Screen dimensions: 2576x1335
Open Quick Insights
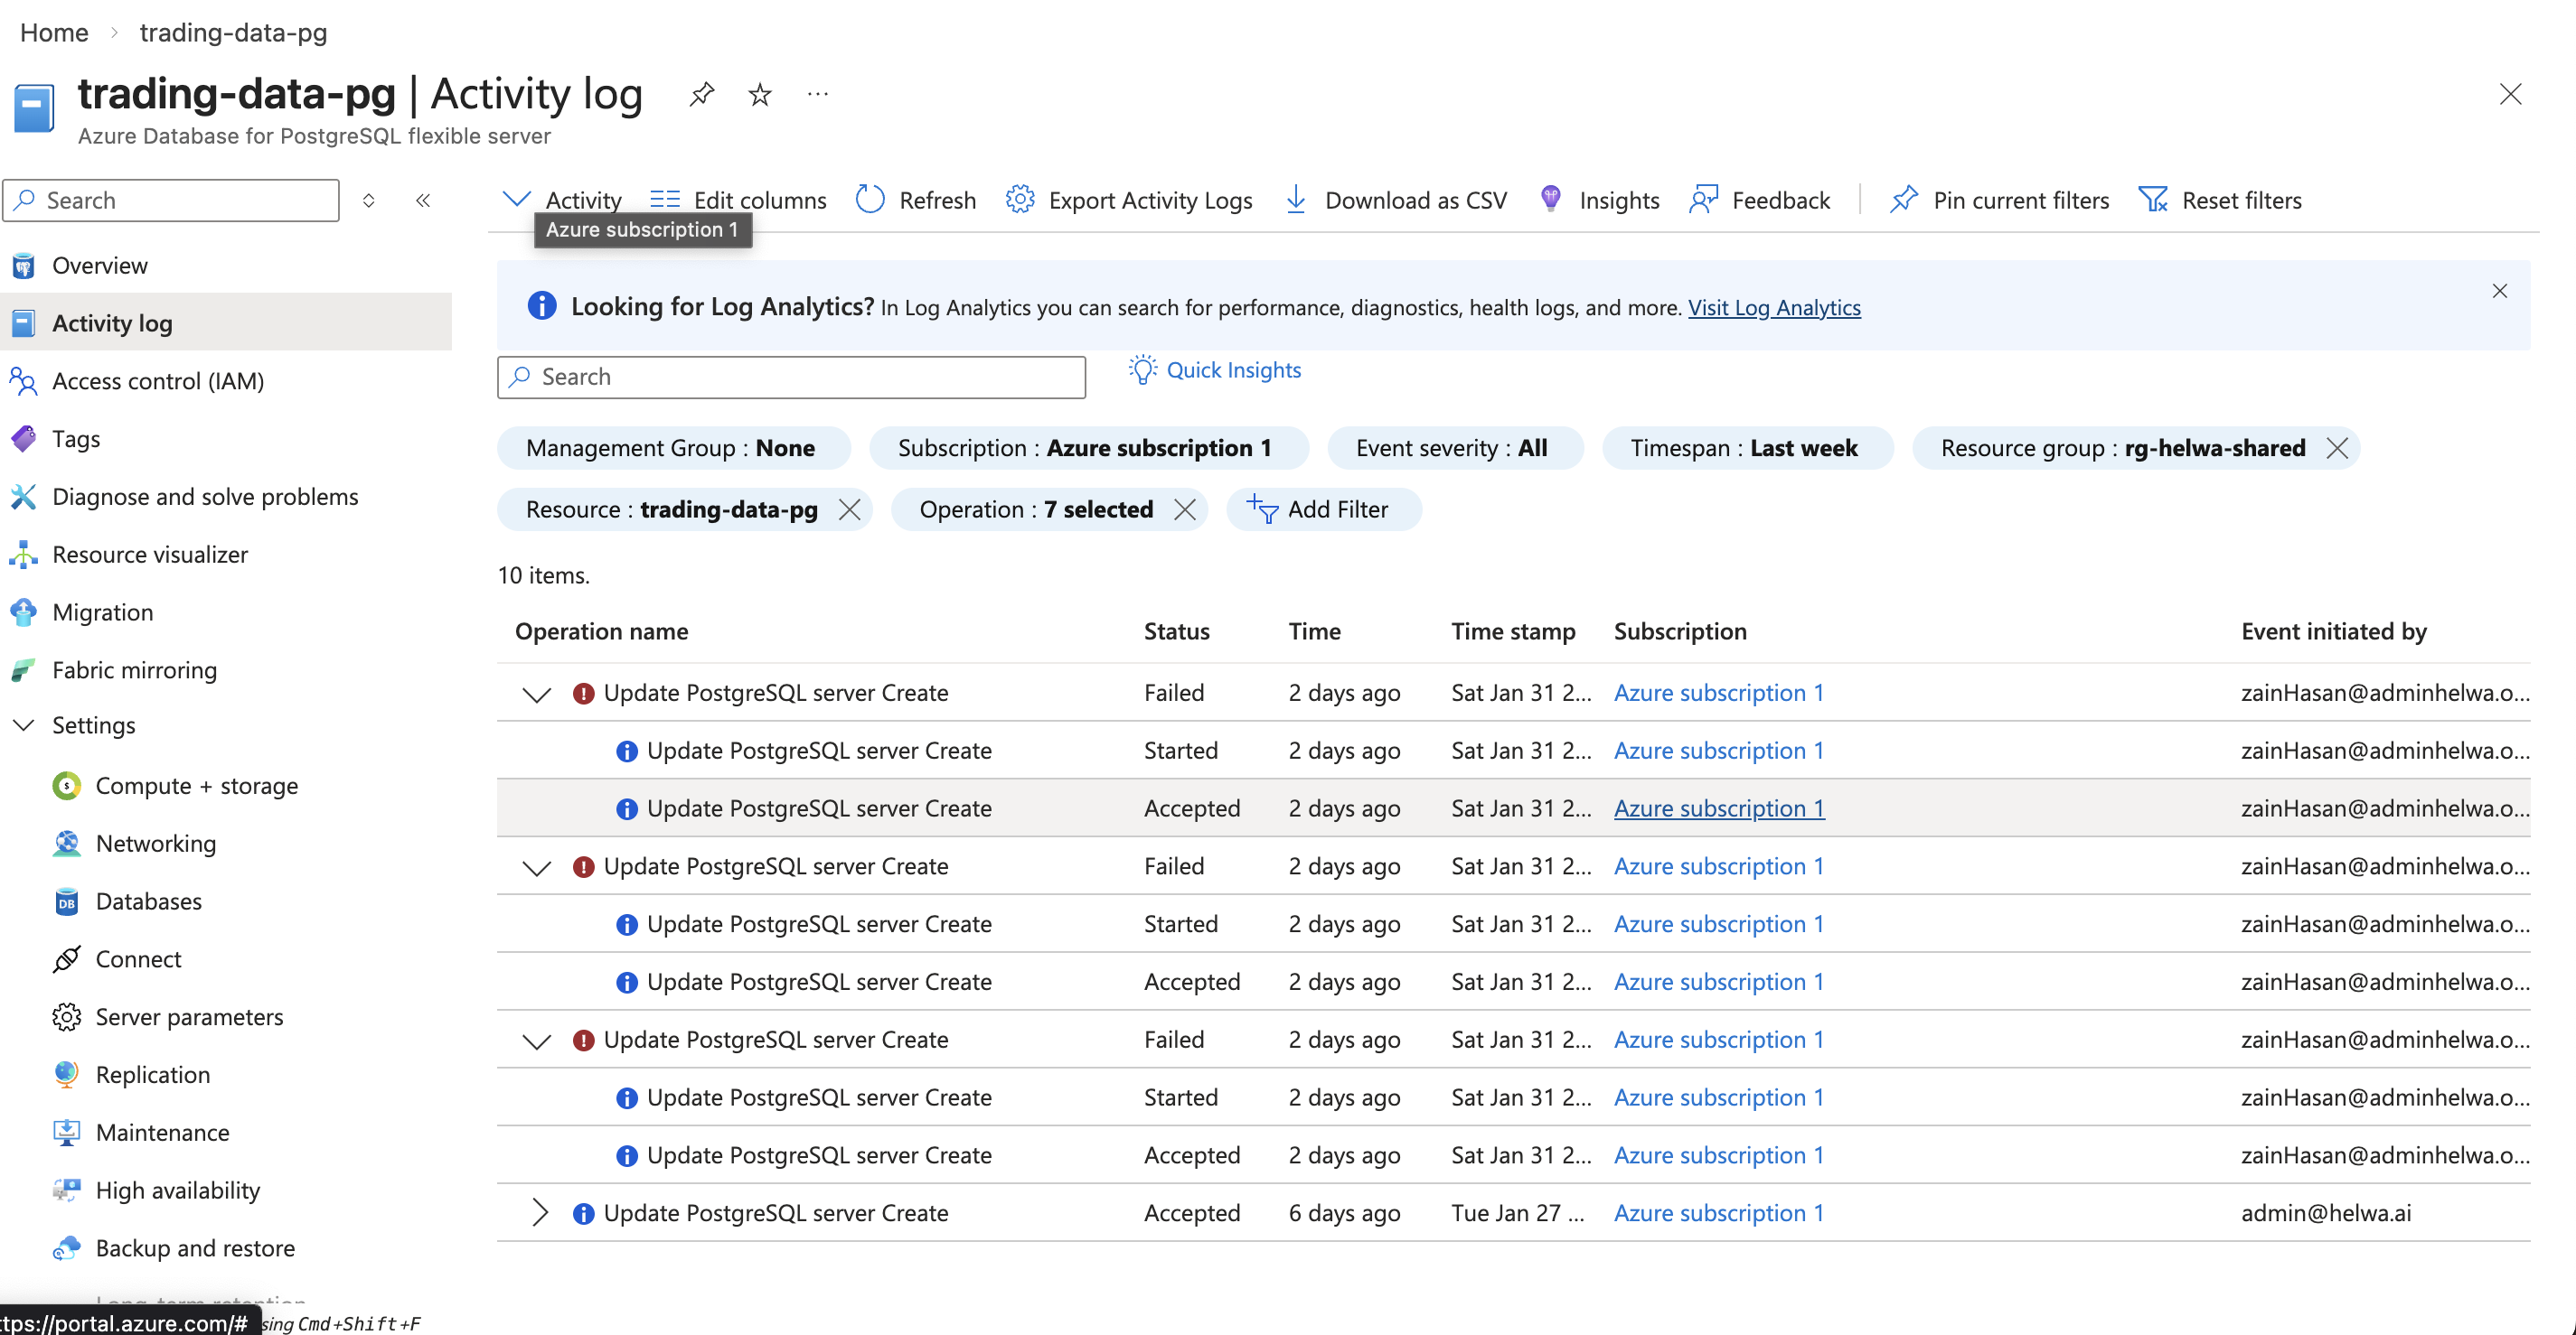click(x=1215, y=369)
